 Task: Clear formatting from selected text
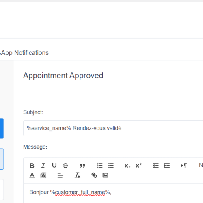[x=78, y=175]
